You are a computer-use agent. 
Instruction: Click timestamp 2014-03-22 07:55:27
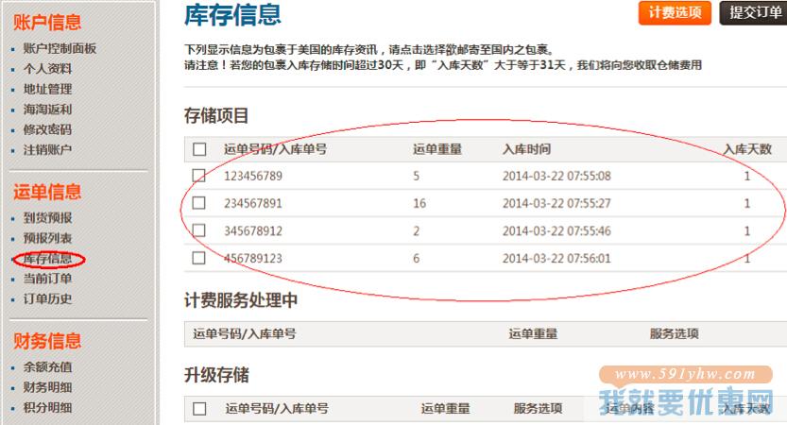coord(556,204)
